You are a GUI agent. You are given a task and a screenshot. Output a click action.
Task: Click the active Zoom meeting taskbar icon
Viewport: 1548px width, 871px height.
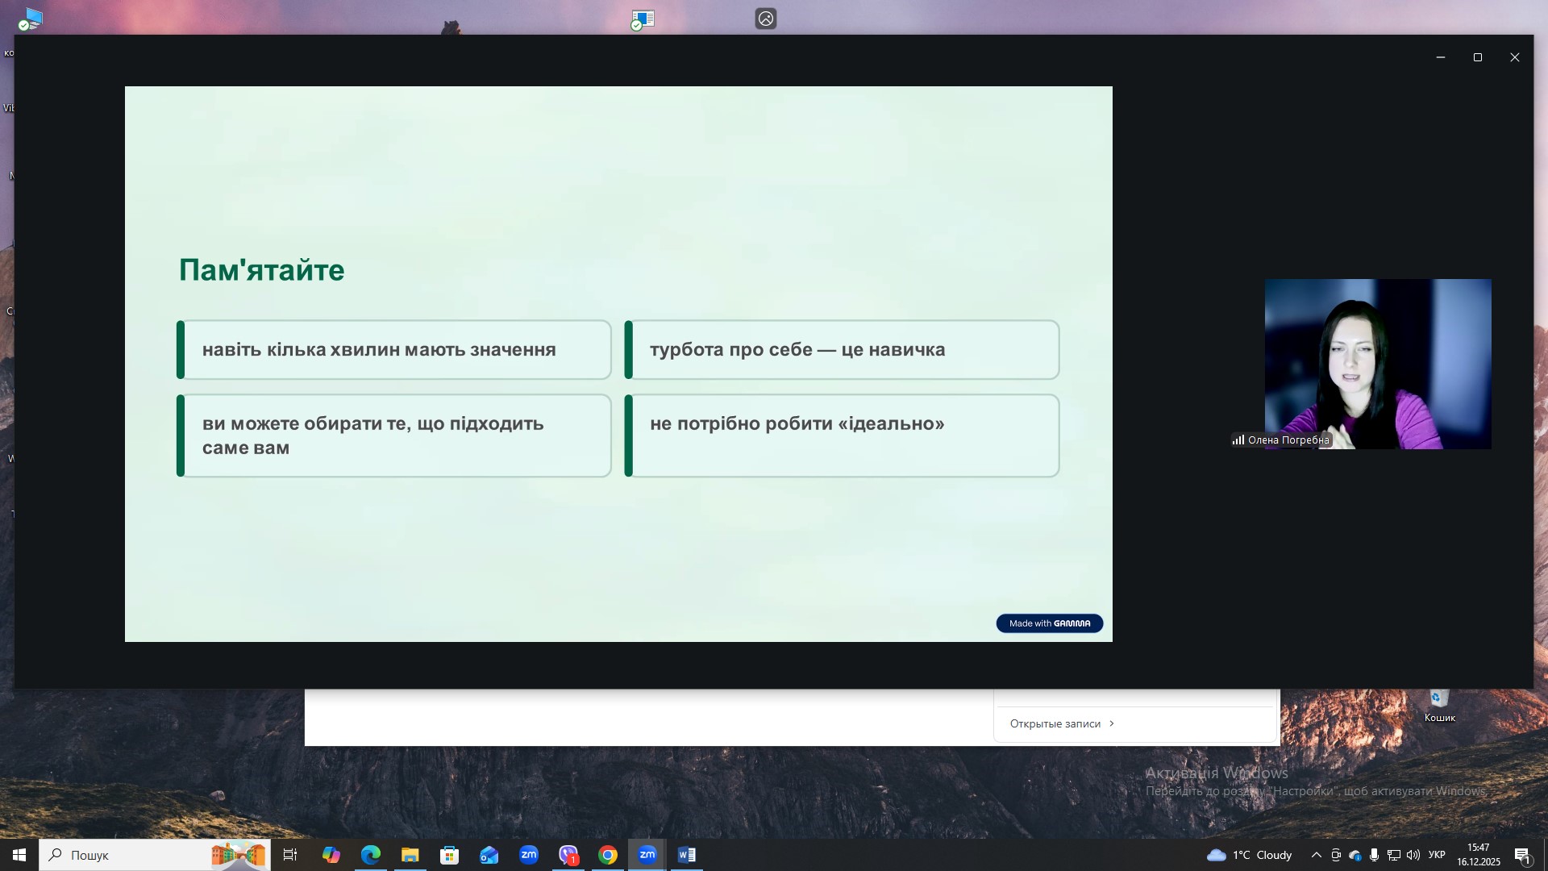(x=647, y=855)
